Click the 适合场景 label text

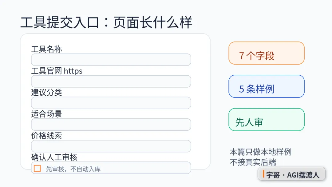tap(47, 114)
